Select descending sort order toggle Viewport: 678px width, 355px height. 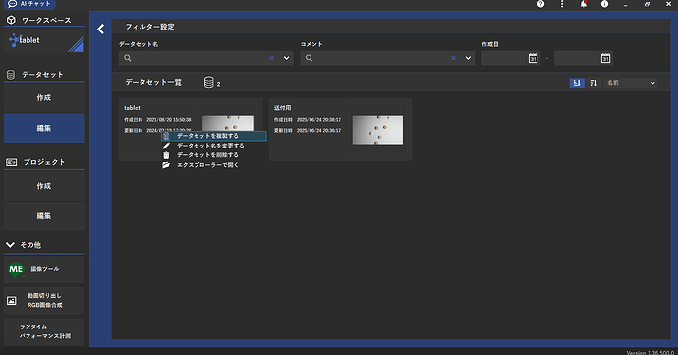593,83
